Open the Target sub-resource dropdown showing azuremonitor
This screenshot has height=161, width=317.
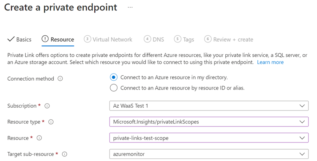209,154
